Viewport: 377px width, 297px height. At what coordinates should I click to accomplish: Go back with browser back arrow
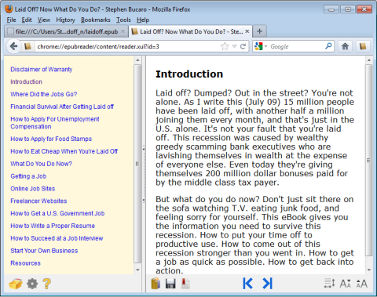13,46
